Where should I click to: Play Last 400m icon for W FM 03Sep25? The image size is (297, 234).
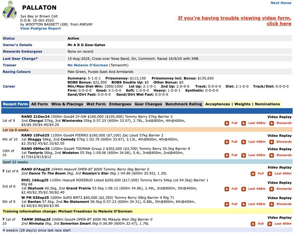[x=243, y=204]
